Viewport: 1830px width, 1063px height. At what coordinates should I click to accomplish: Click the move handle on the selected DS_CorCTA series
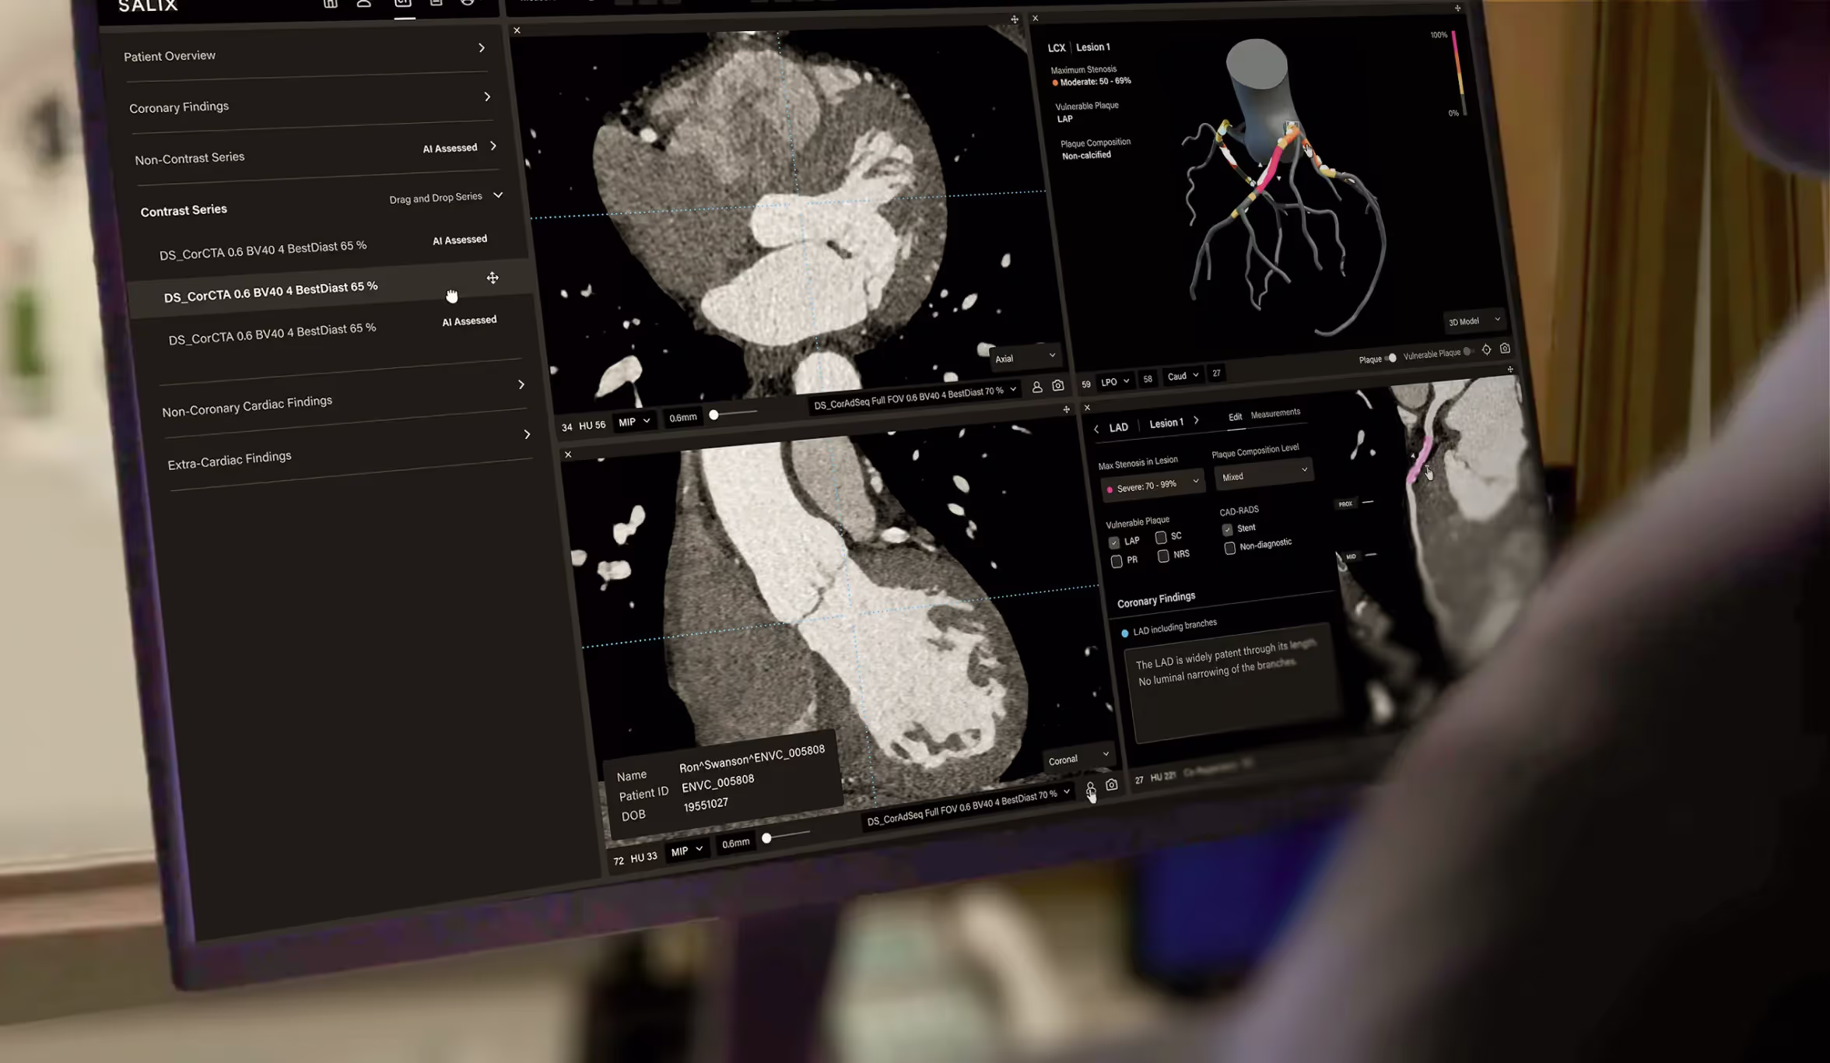click(493, 278)
